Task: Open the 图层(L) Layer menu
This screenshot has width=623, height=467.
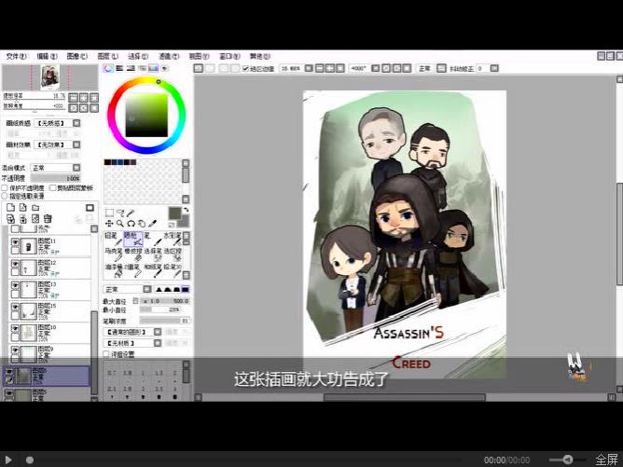Action: click(107, 56)
